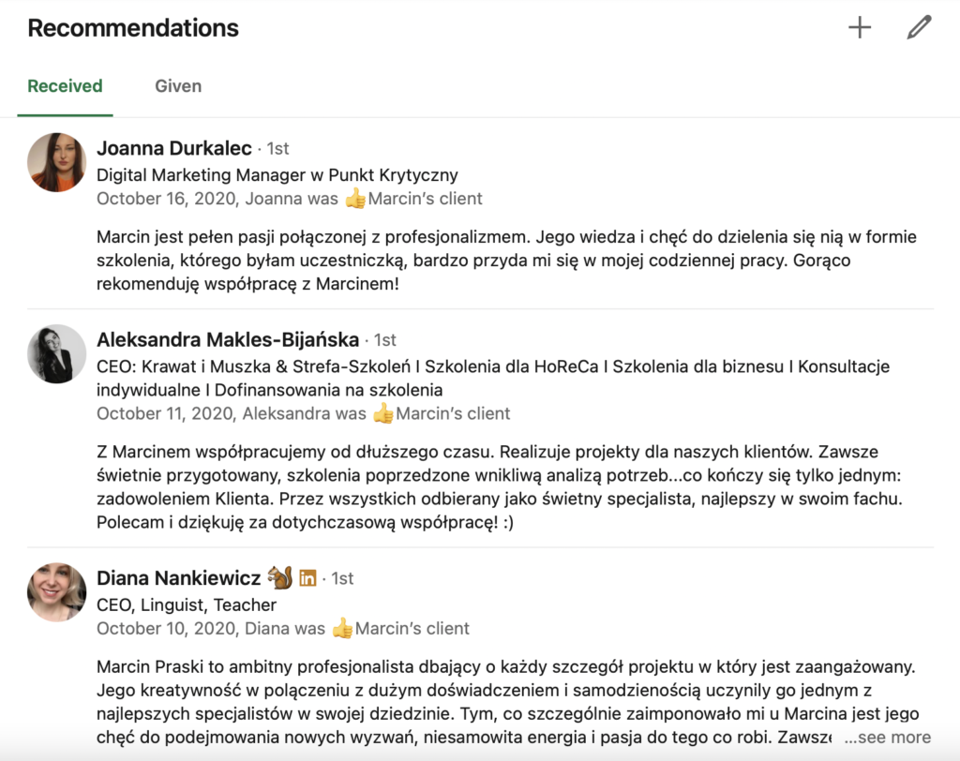Viewport: 960px width, 761px height.
Task: Click Aleksandra Makles-Bijańska's profile photo
Action: [57, 353]
